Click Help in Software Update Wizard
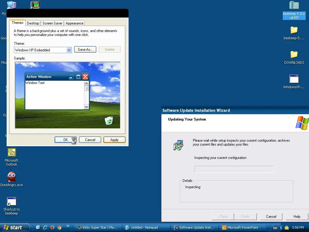 click(x=297, y=216)
